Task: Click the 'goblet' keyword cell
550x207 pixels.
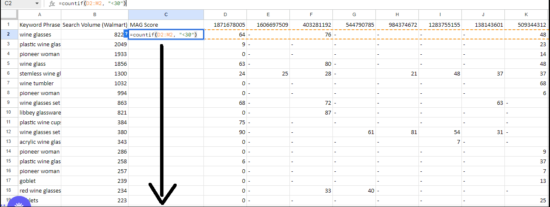Action: (39, 181)
